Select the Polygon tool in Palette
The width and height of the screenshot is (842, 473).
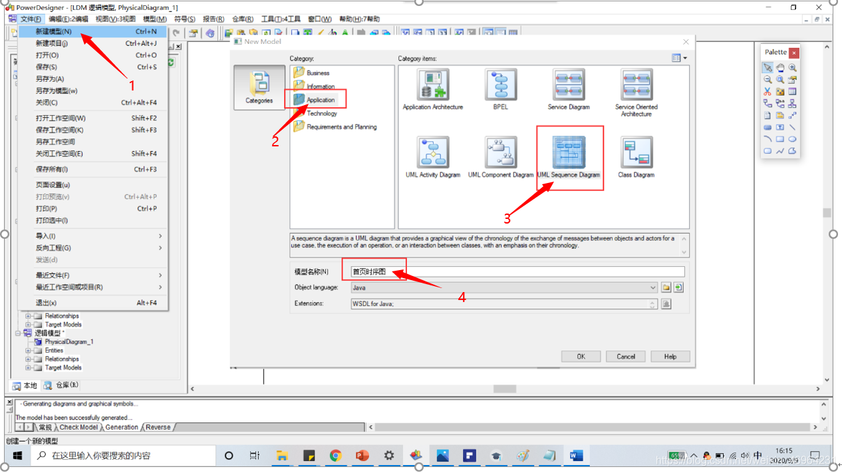pos(792,151)
